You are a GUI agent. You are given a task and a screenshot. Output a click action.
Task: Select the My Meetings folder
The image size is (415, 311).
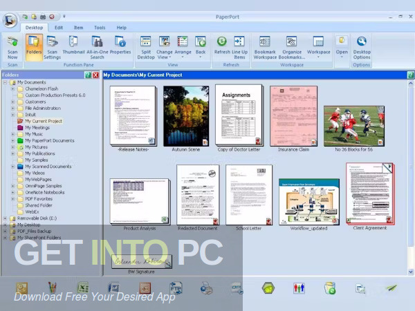(x=34, y=127)
